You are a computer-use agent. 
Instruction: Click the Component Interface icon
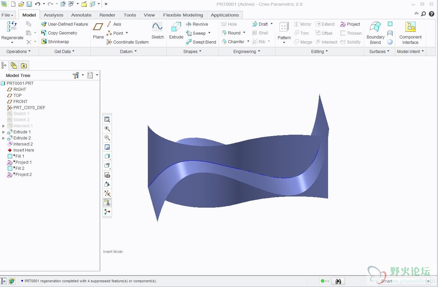410,33
